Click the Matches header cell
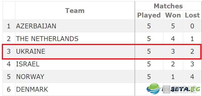202x96 pixels. point(168,6)
